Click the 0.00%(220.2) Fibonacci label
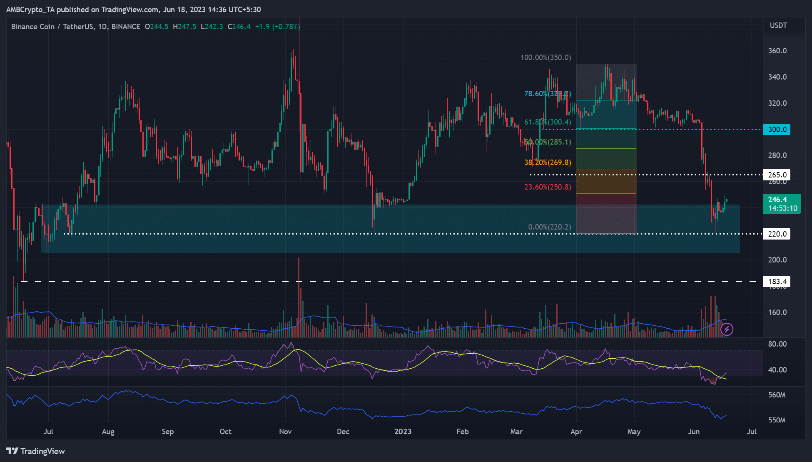The width and height of the screenshot is (812, 462). click(x=550, y=227)
